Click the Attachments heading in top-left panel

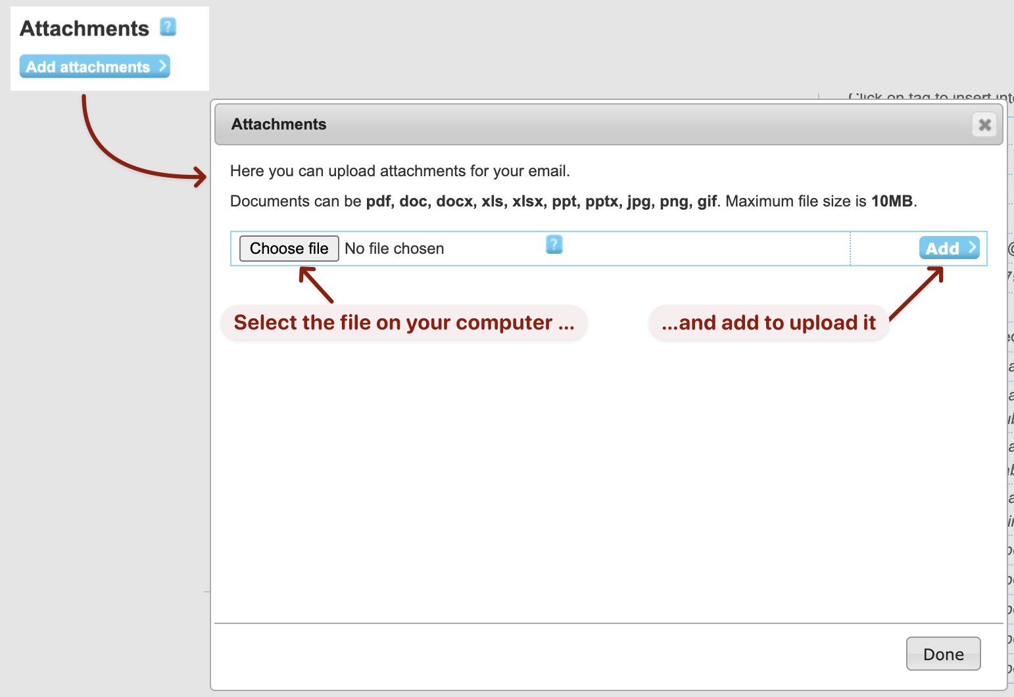pyautogui.click(x=85, y=28)
